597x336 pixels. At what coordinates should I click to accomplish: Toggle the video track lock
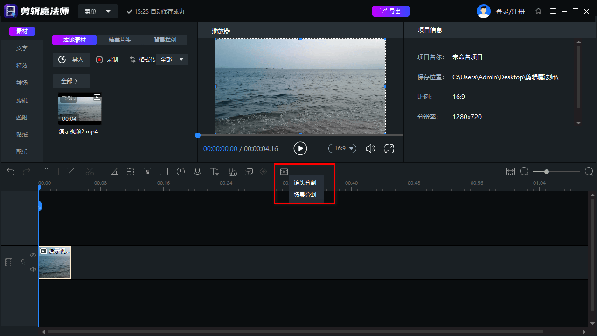tap(22, 262)
